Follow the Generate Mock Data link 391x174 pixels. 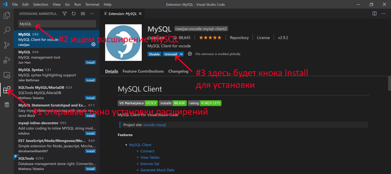click(x=157, y=170)
